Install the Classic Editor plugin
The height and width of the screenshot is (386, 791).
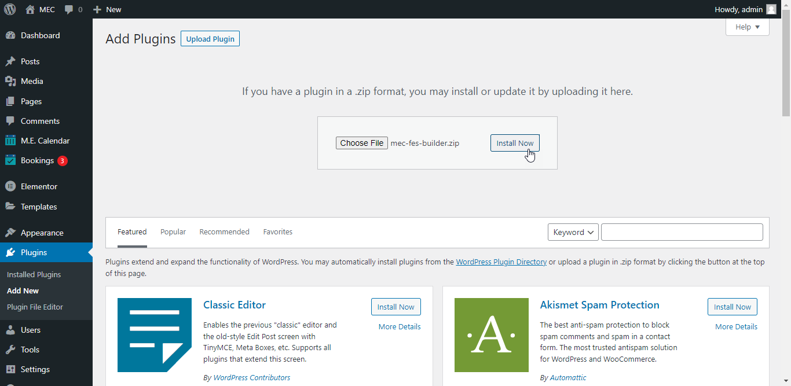396,307
